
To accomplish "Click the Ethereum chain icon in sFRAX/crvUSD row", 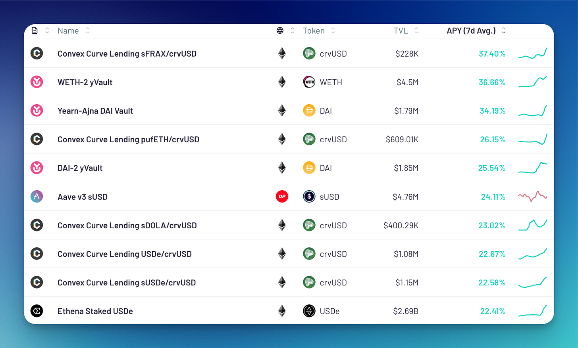I will pyautogui.click(x=282, y=53).
